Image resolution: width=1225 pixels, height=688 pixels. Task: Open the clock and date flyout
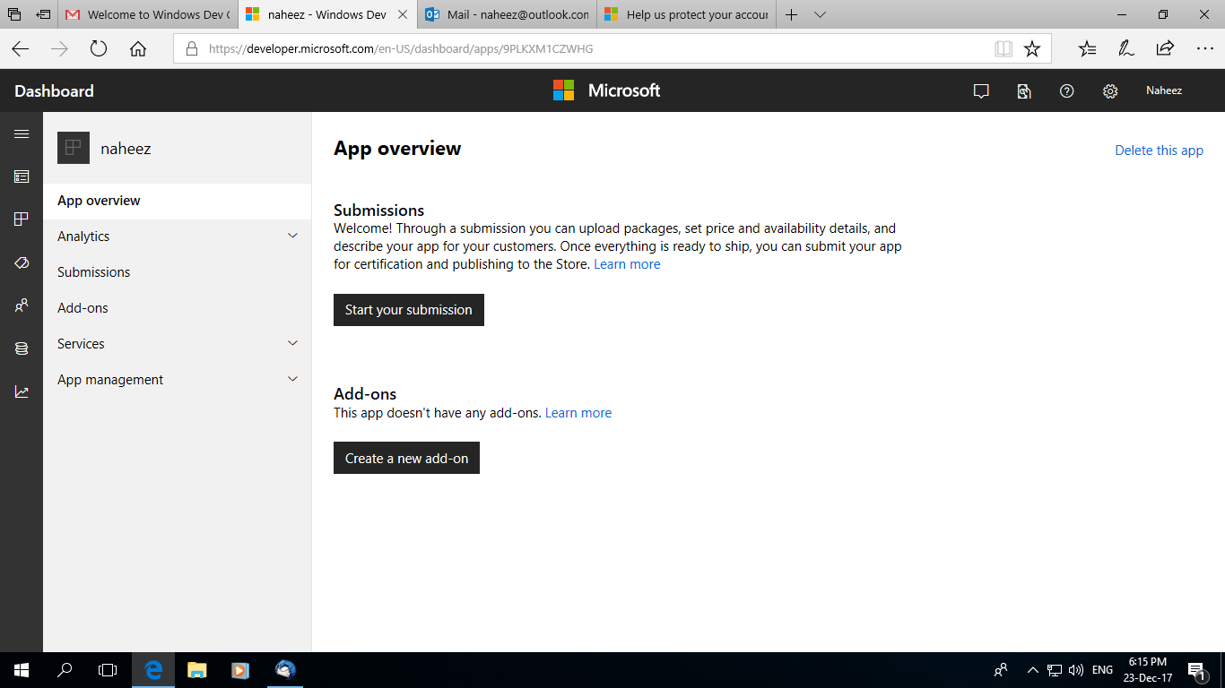(x=1147, y=670)
